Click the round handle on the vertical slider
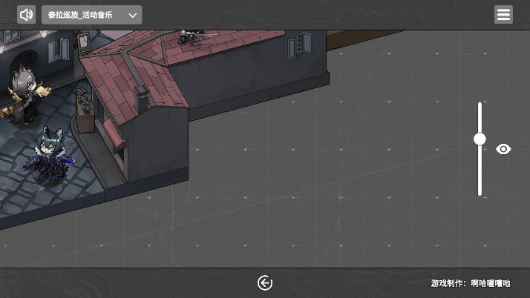The height and width of the screenshot is (298, 530). (x=480, y=139)
